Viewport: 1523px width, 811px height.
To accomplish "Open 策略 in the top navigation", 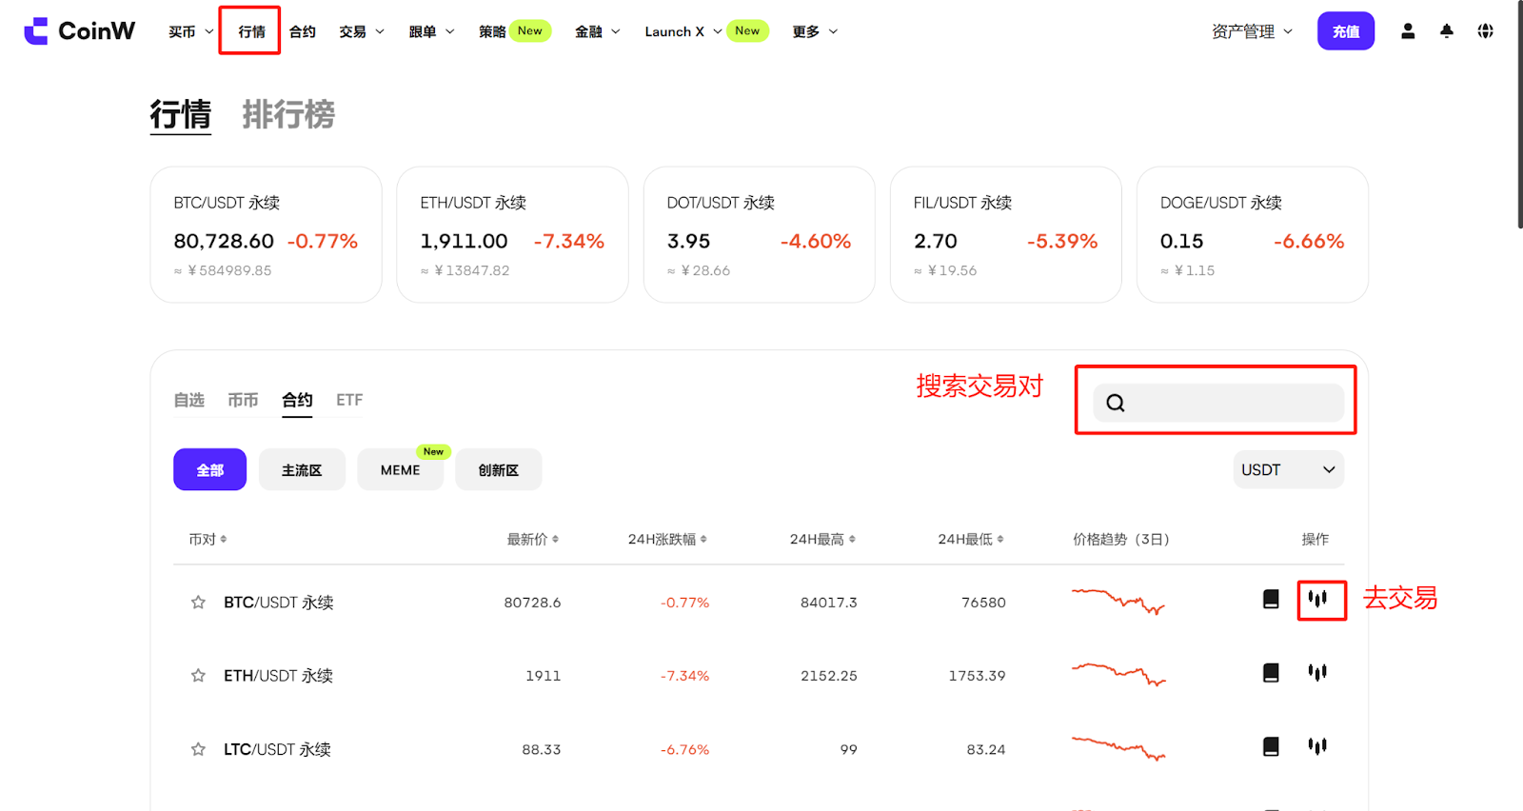I will (492, 31).
